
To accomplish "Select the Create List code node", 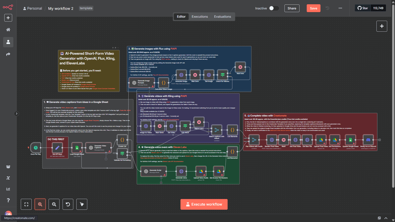I will point(122,140).
